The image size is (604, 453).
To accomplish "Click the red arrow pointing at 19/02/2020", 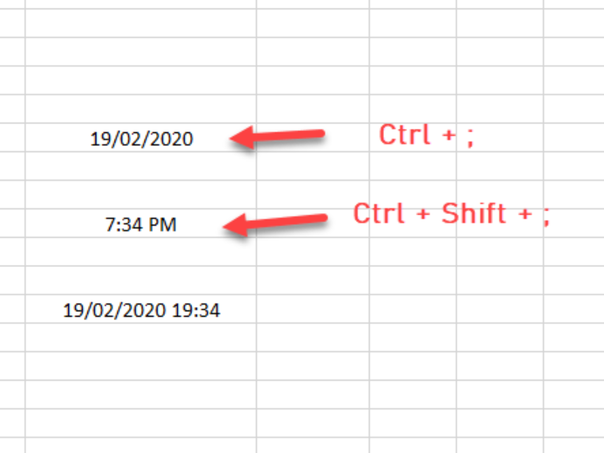I will (x=277, y=137).
